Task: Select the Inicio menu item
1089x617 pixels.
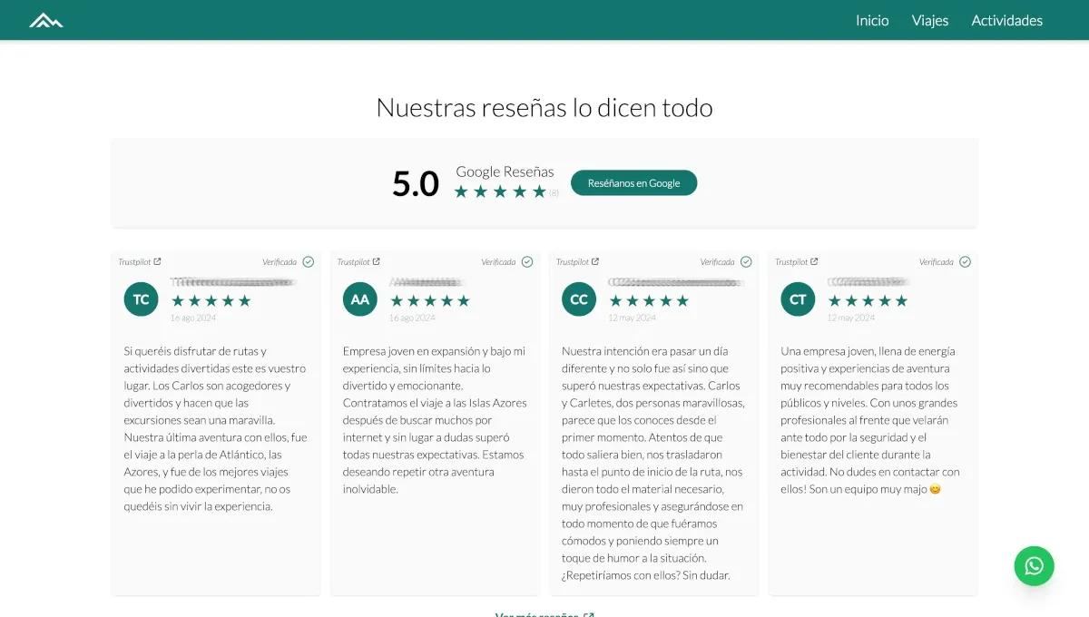Action: click(x=871, y=20)
